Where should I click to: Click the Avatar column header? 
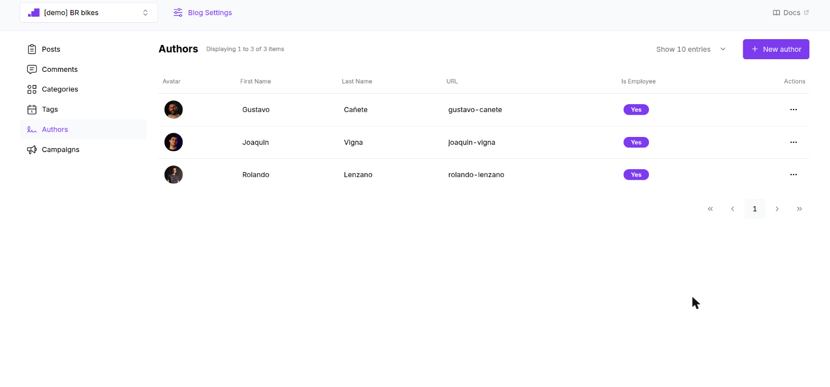172,81
